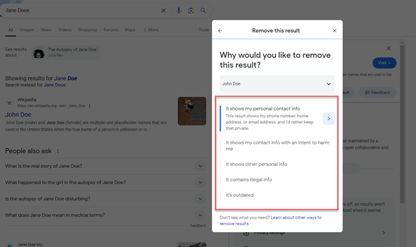Image resolution: width=416 pixels, height=247 pixels.
Task: Start voice search with microphone icon
Action: pos(179,10)
